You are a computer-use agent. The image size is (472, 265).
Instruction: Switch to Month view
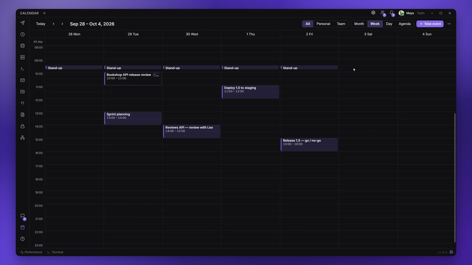point(359,24)
